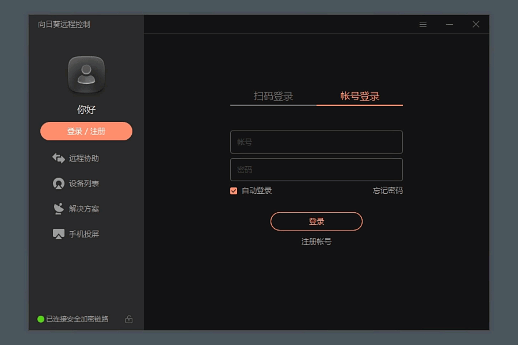Viewport: 518px width, 345px height.
Task: Click the 解决方案 satellite dish icon
Action: pos(59,209)
